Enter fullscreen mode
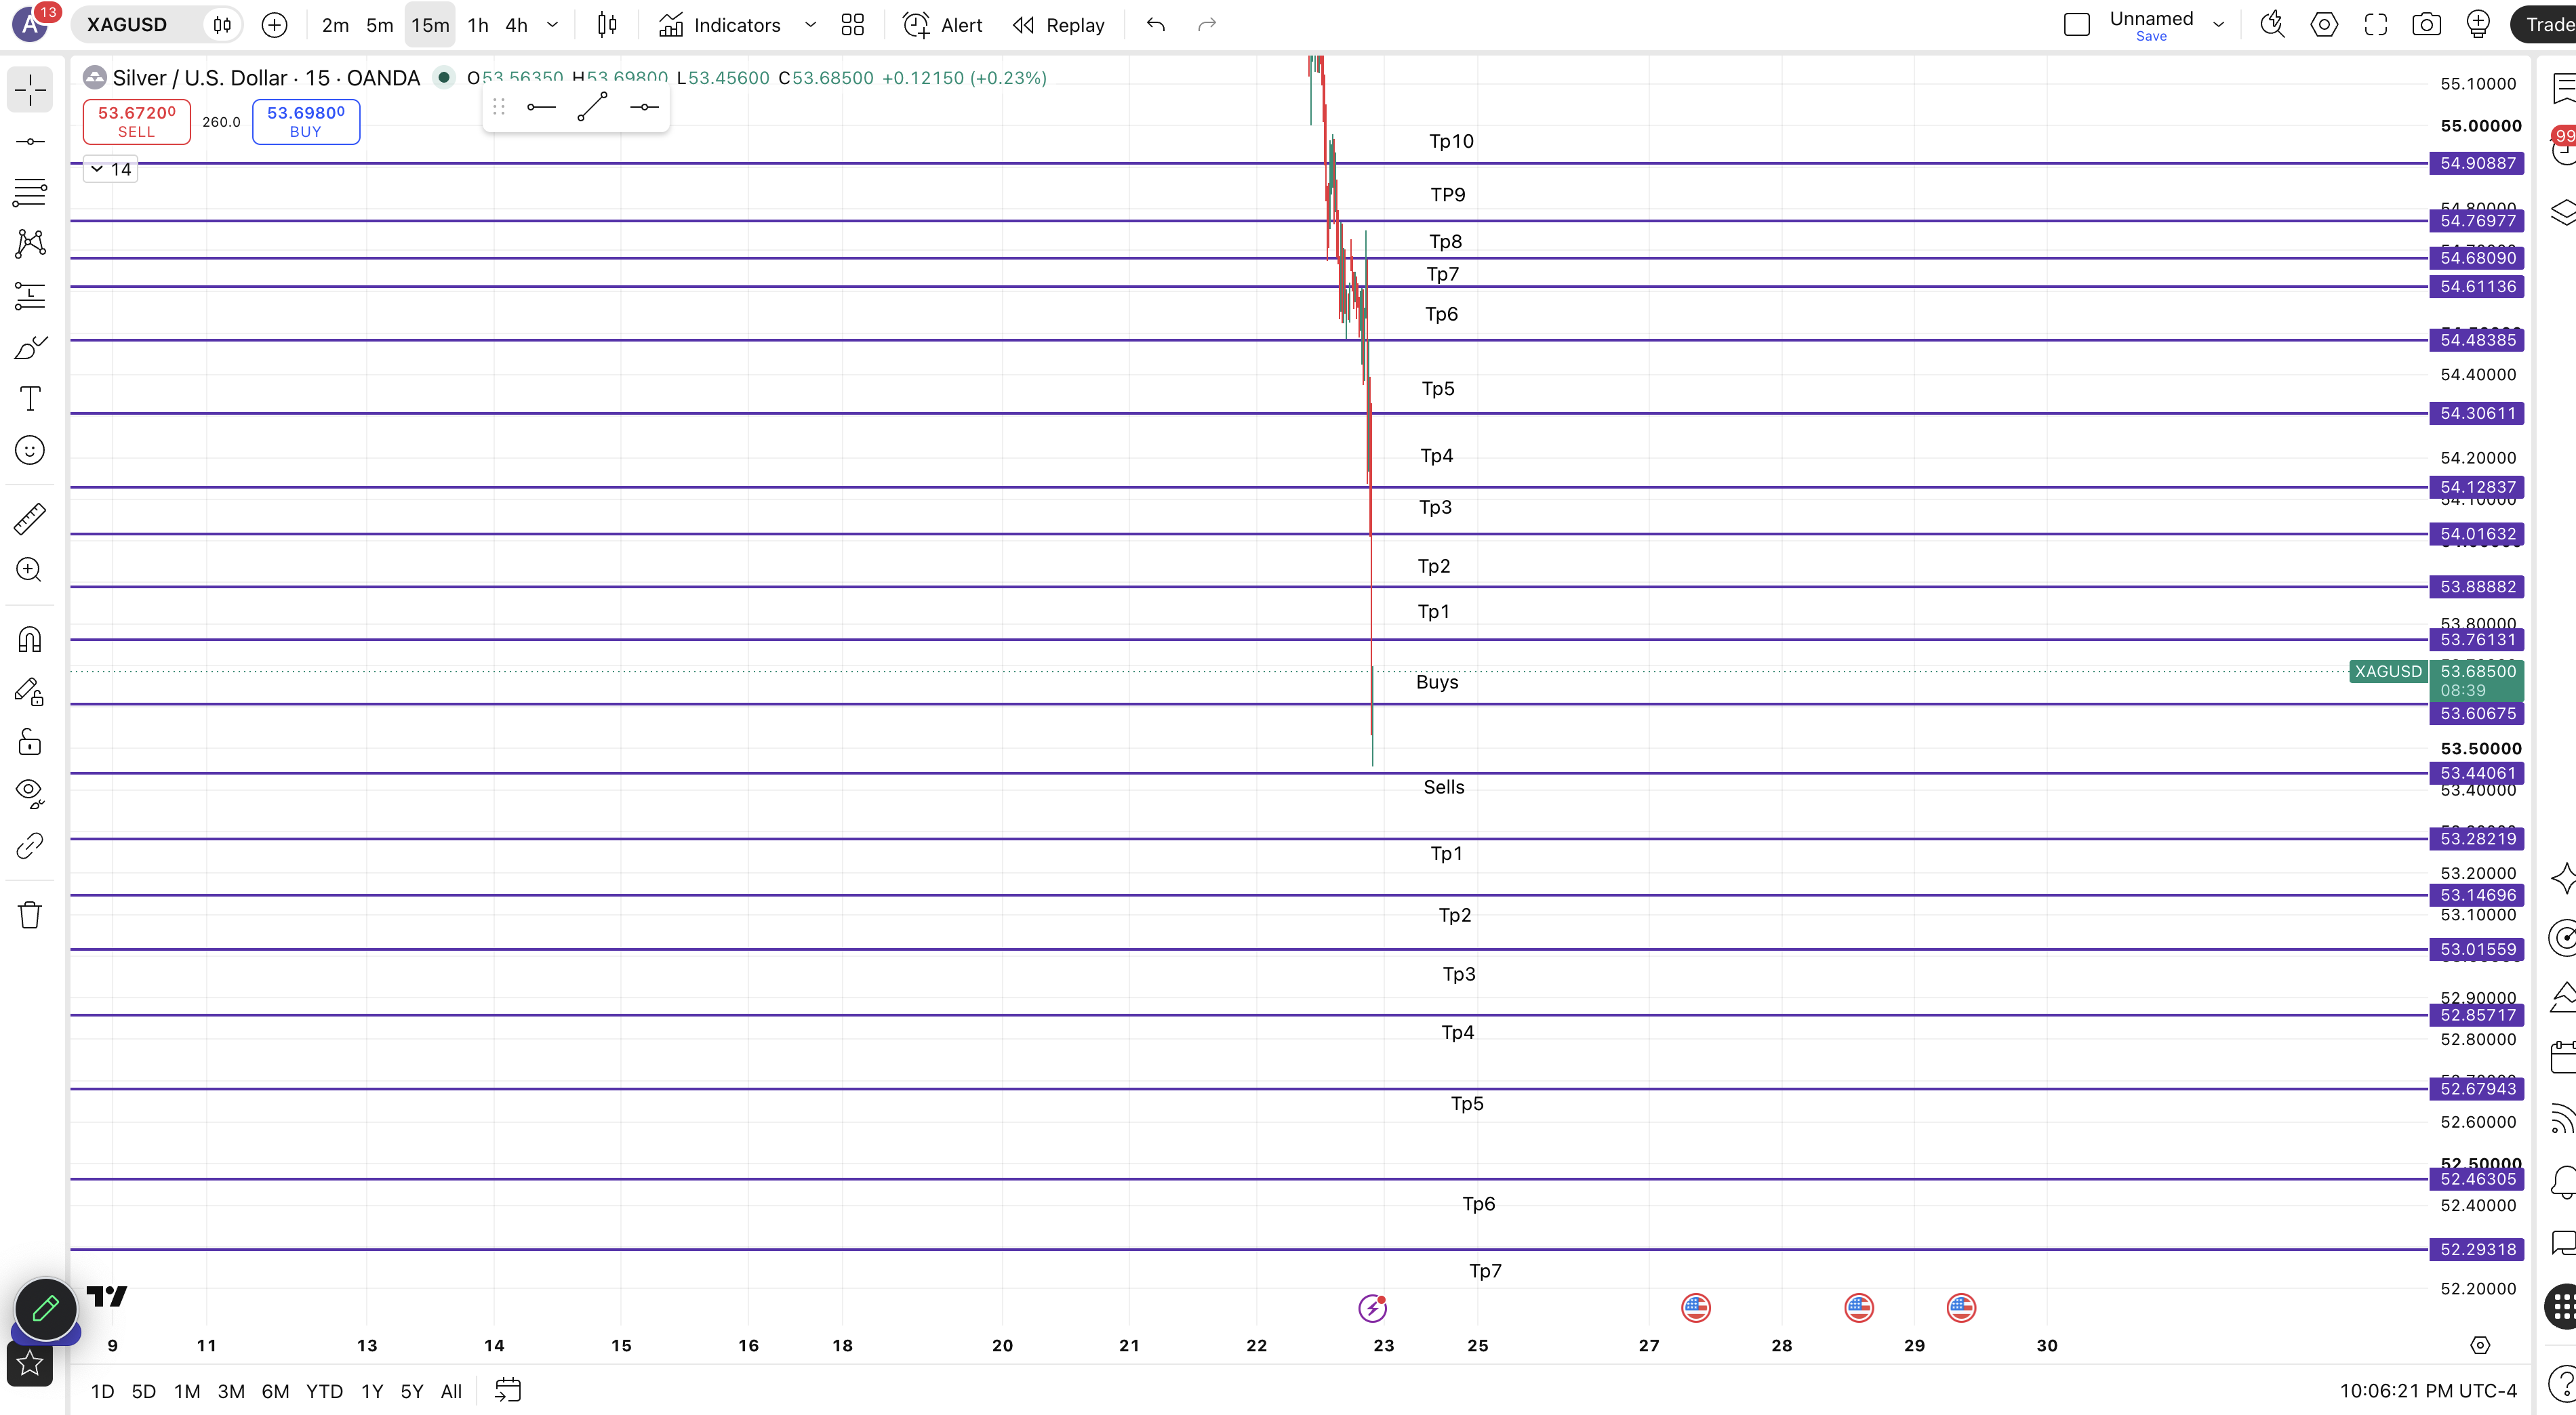 [x=2376, y=25]
